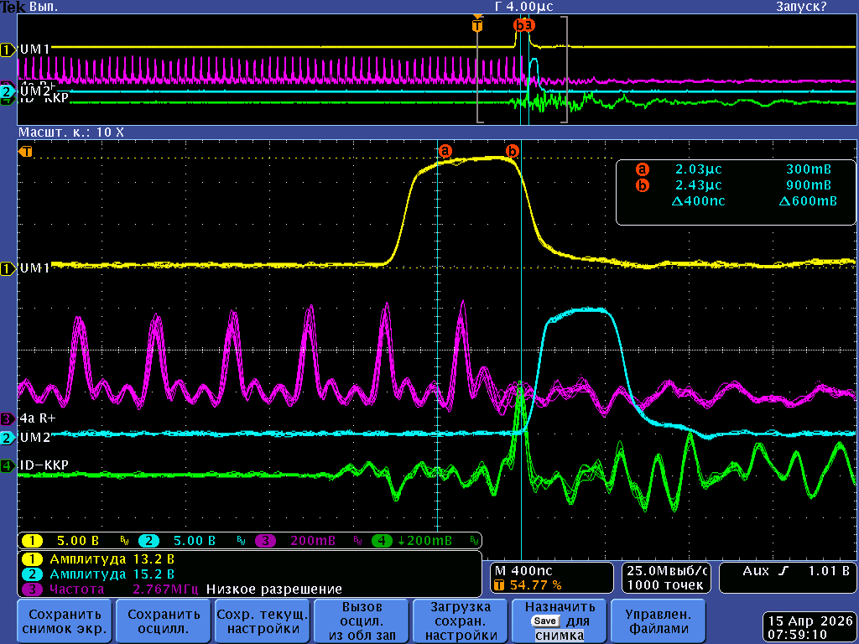
Task: Select channel 1 UM1 ground marker in zoom window
Action: coord(8,268)
